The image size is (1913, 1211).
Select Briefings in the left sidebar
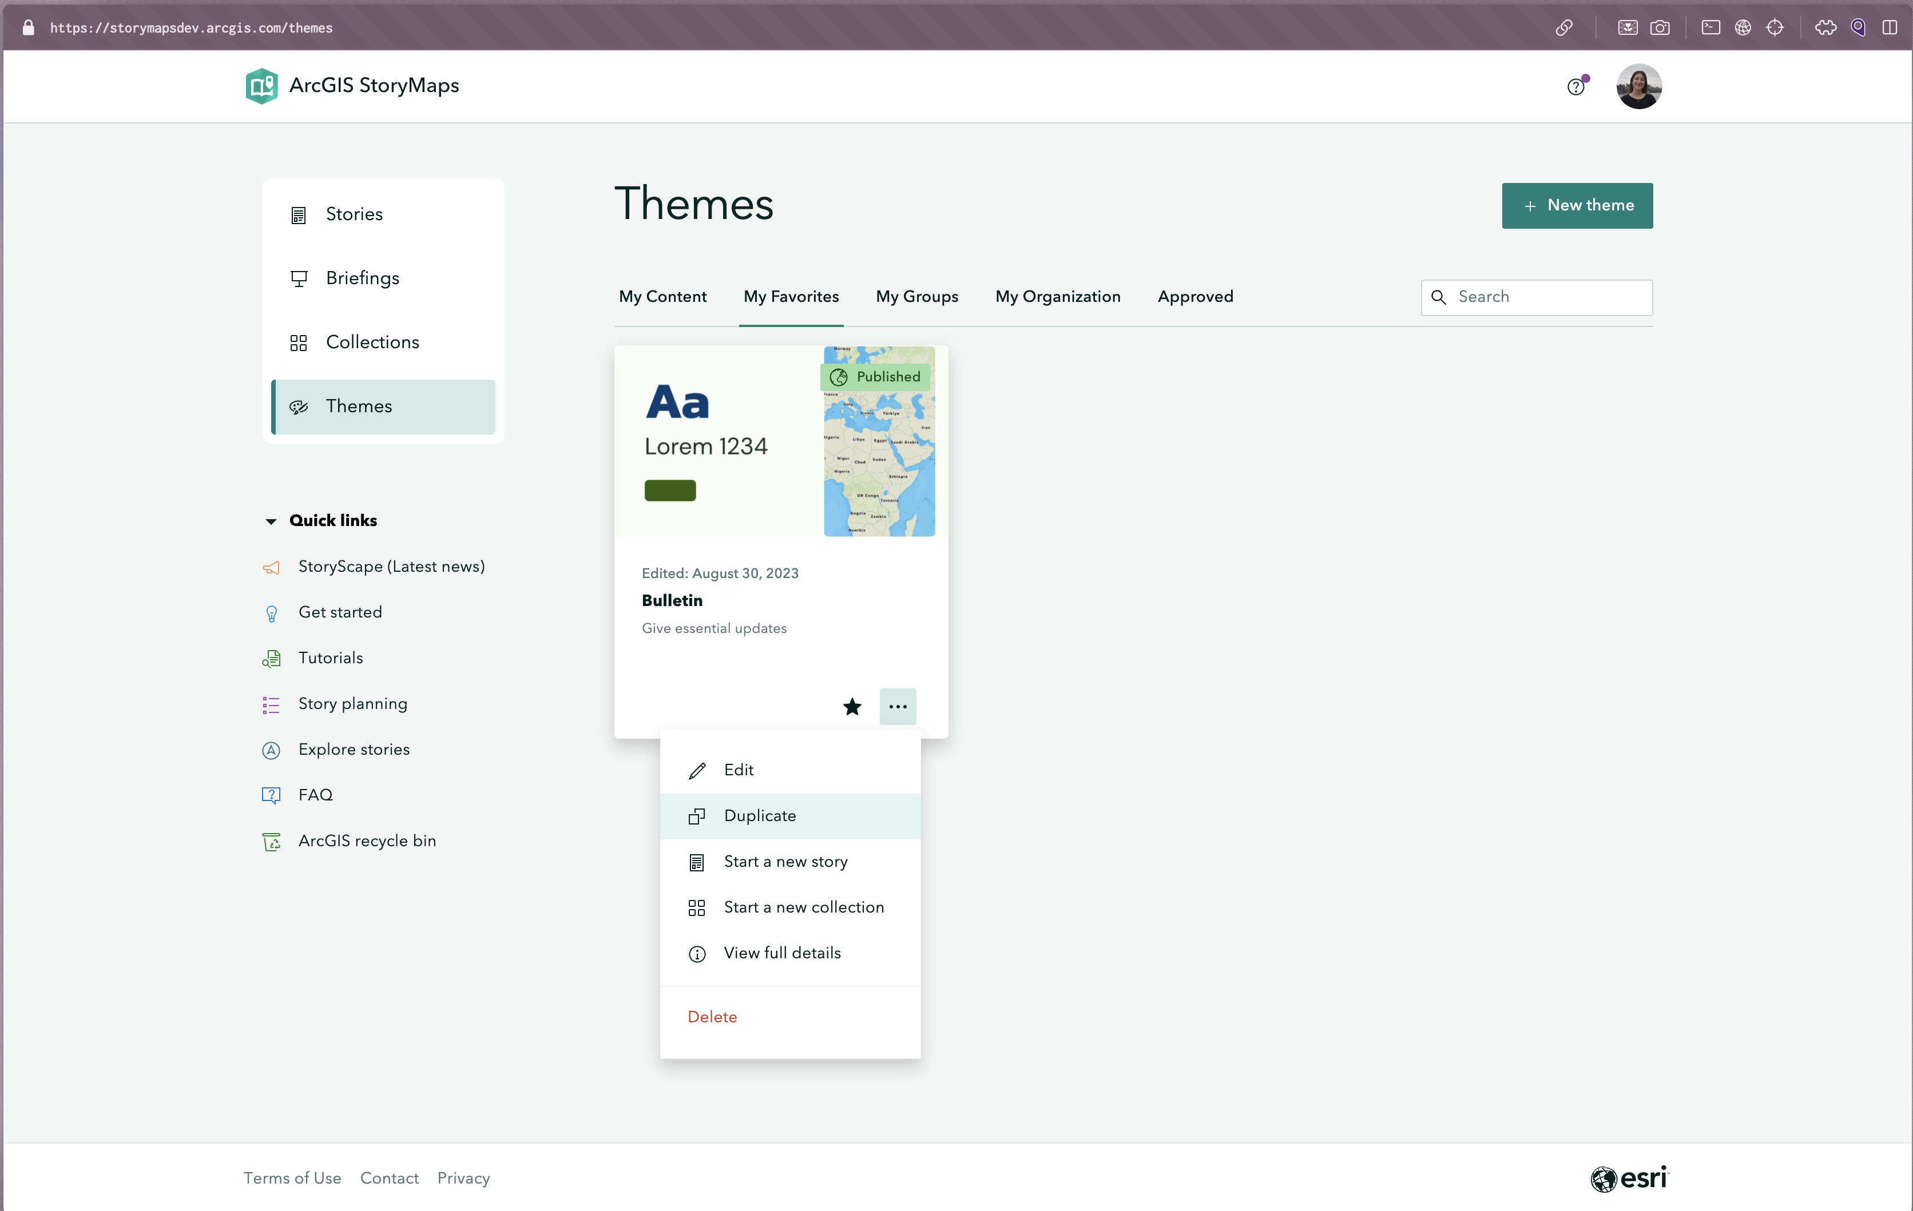[x=362, y=278]
